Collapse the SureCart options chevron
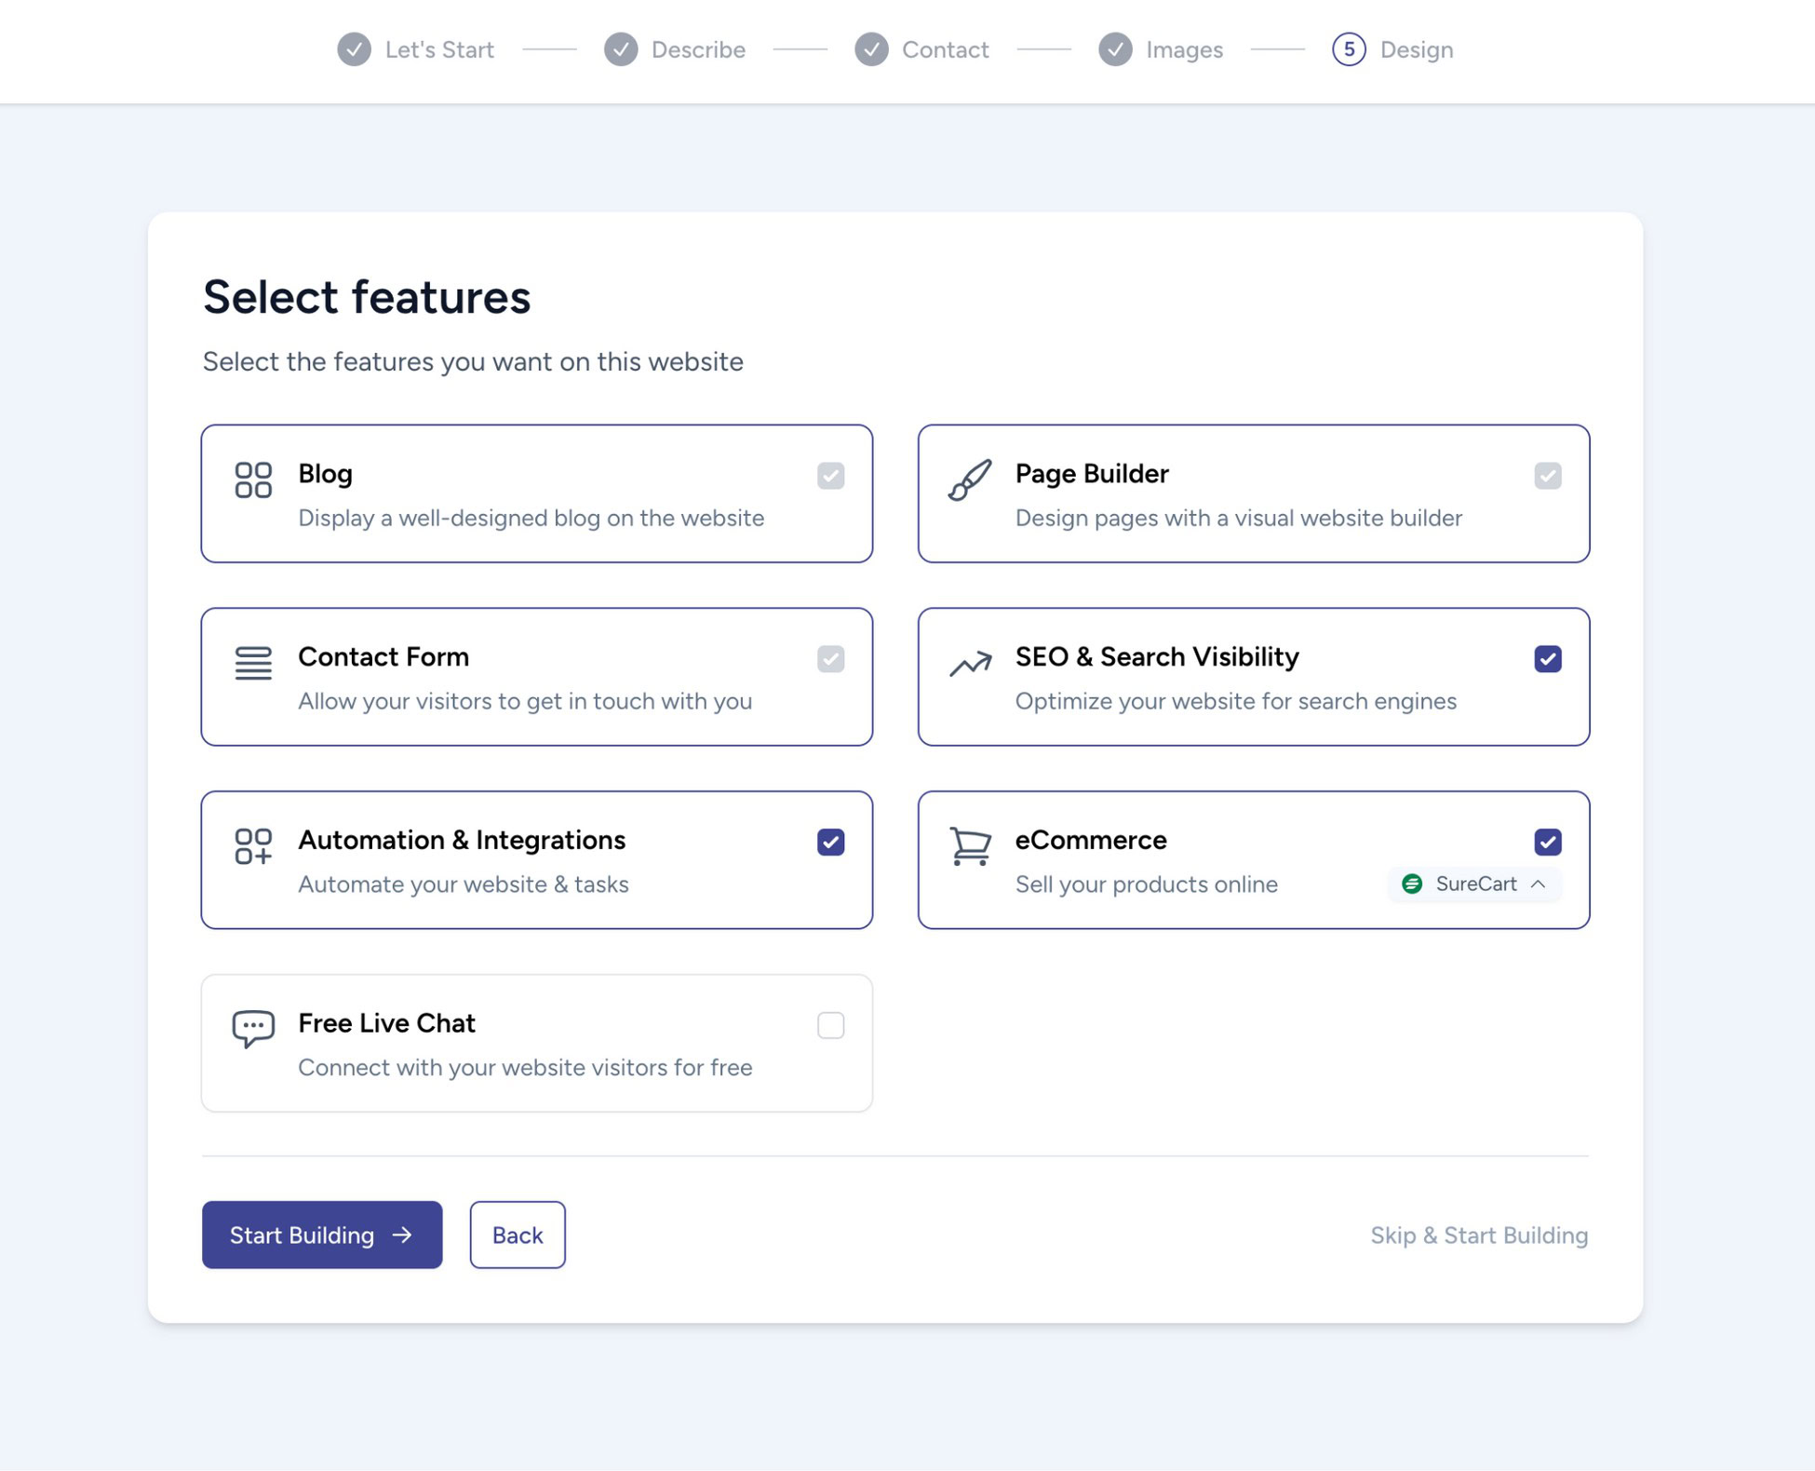Image resolution: width=1815 pixels, height=1471 pixels. click(1539, 884)
